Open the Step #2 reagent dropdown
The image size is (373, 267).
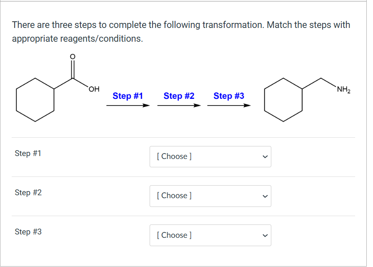(210, 196)
